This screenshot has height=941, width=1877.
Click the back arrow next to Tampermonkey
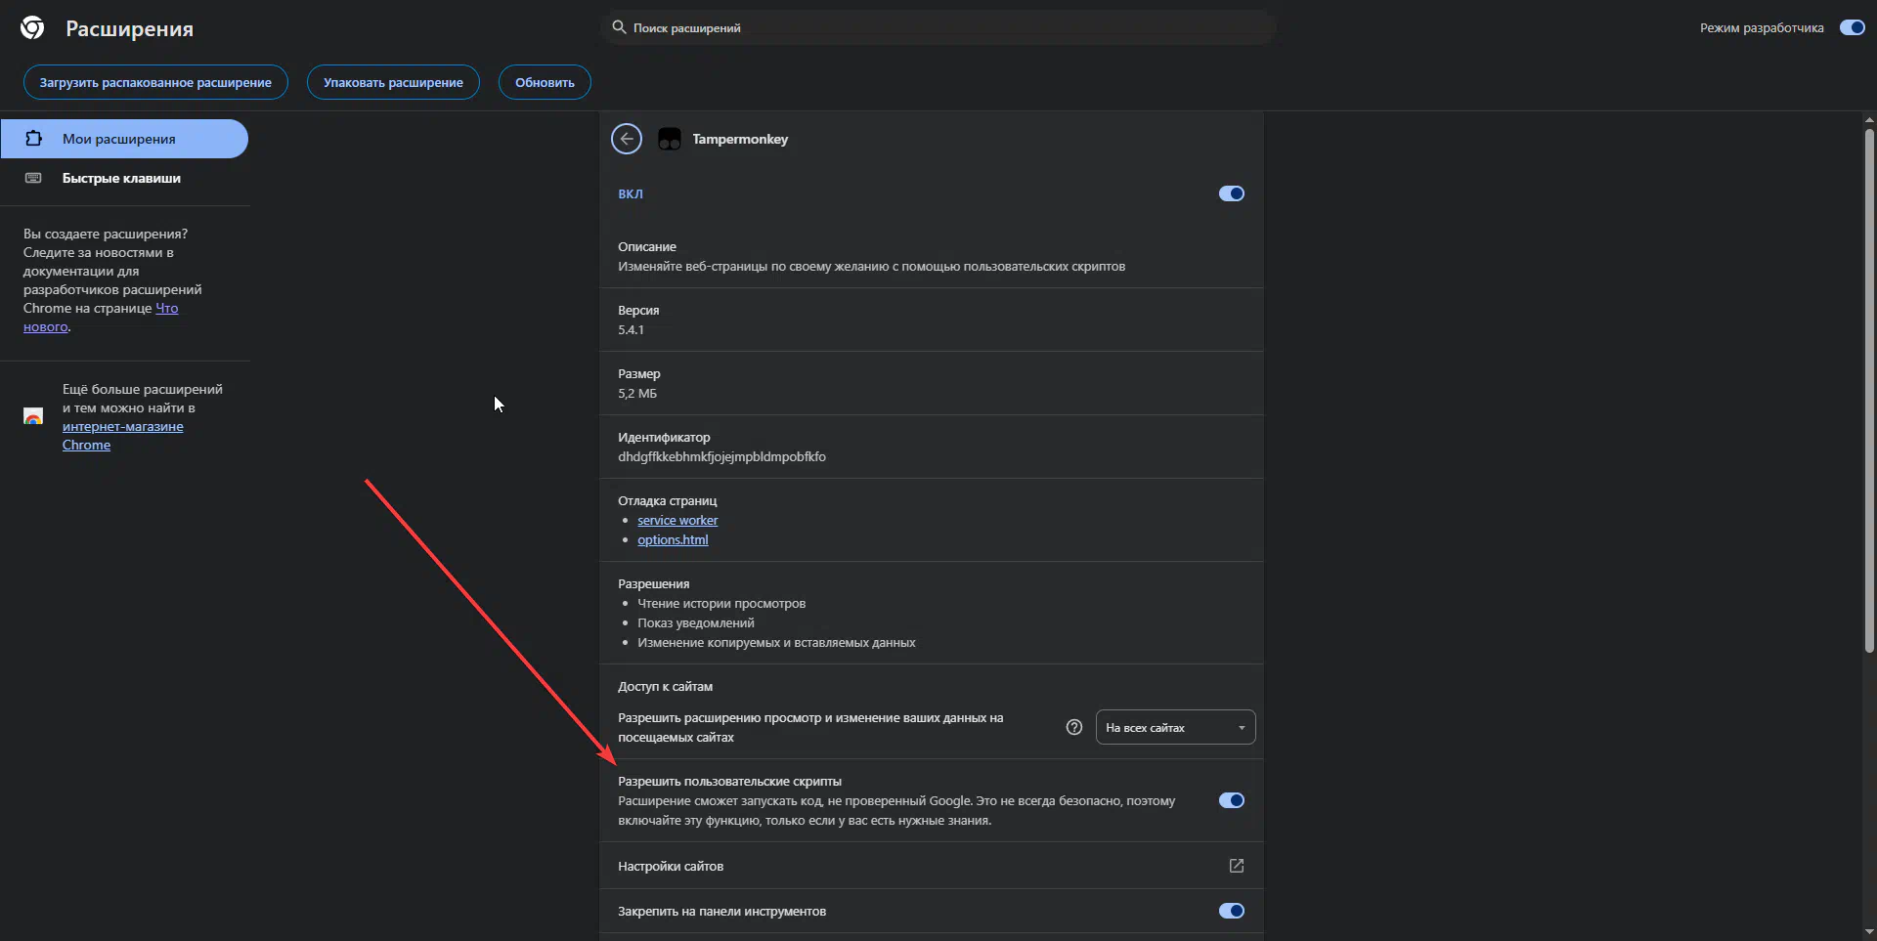click(627, 139)
